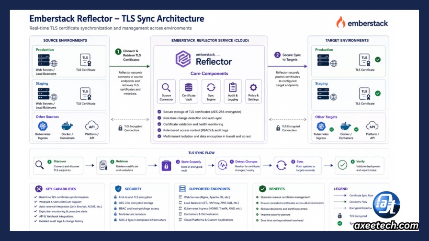Click the Detect Changes pulse icon
This screenshot has height=241, width=429.
(x=223, y=165)
